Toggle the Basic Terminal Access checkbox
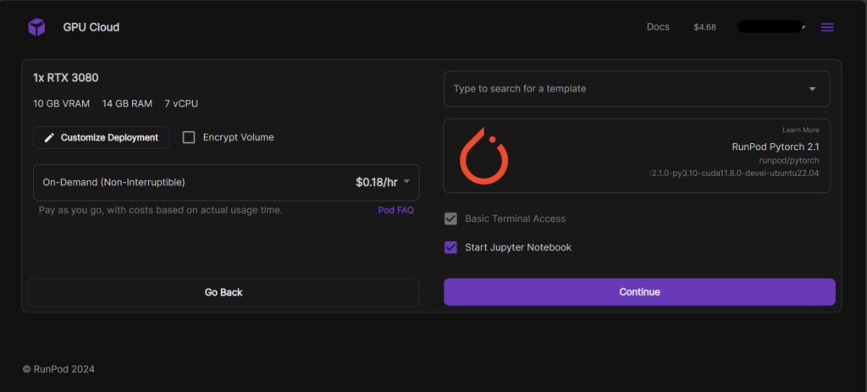The image size is (867, 392). tap(450, 218)
